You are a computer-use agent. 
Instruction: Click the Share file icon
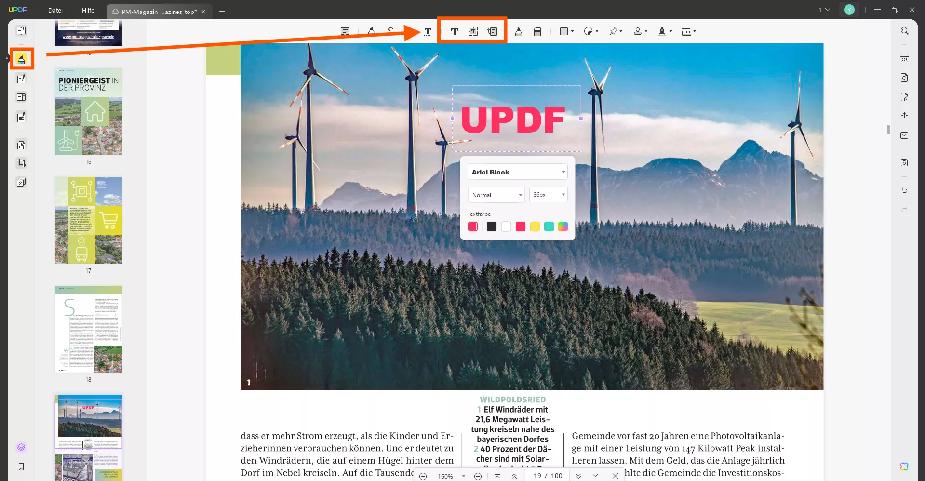tap(905, 117)
